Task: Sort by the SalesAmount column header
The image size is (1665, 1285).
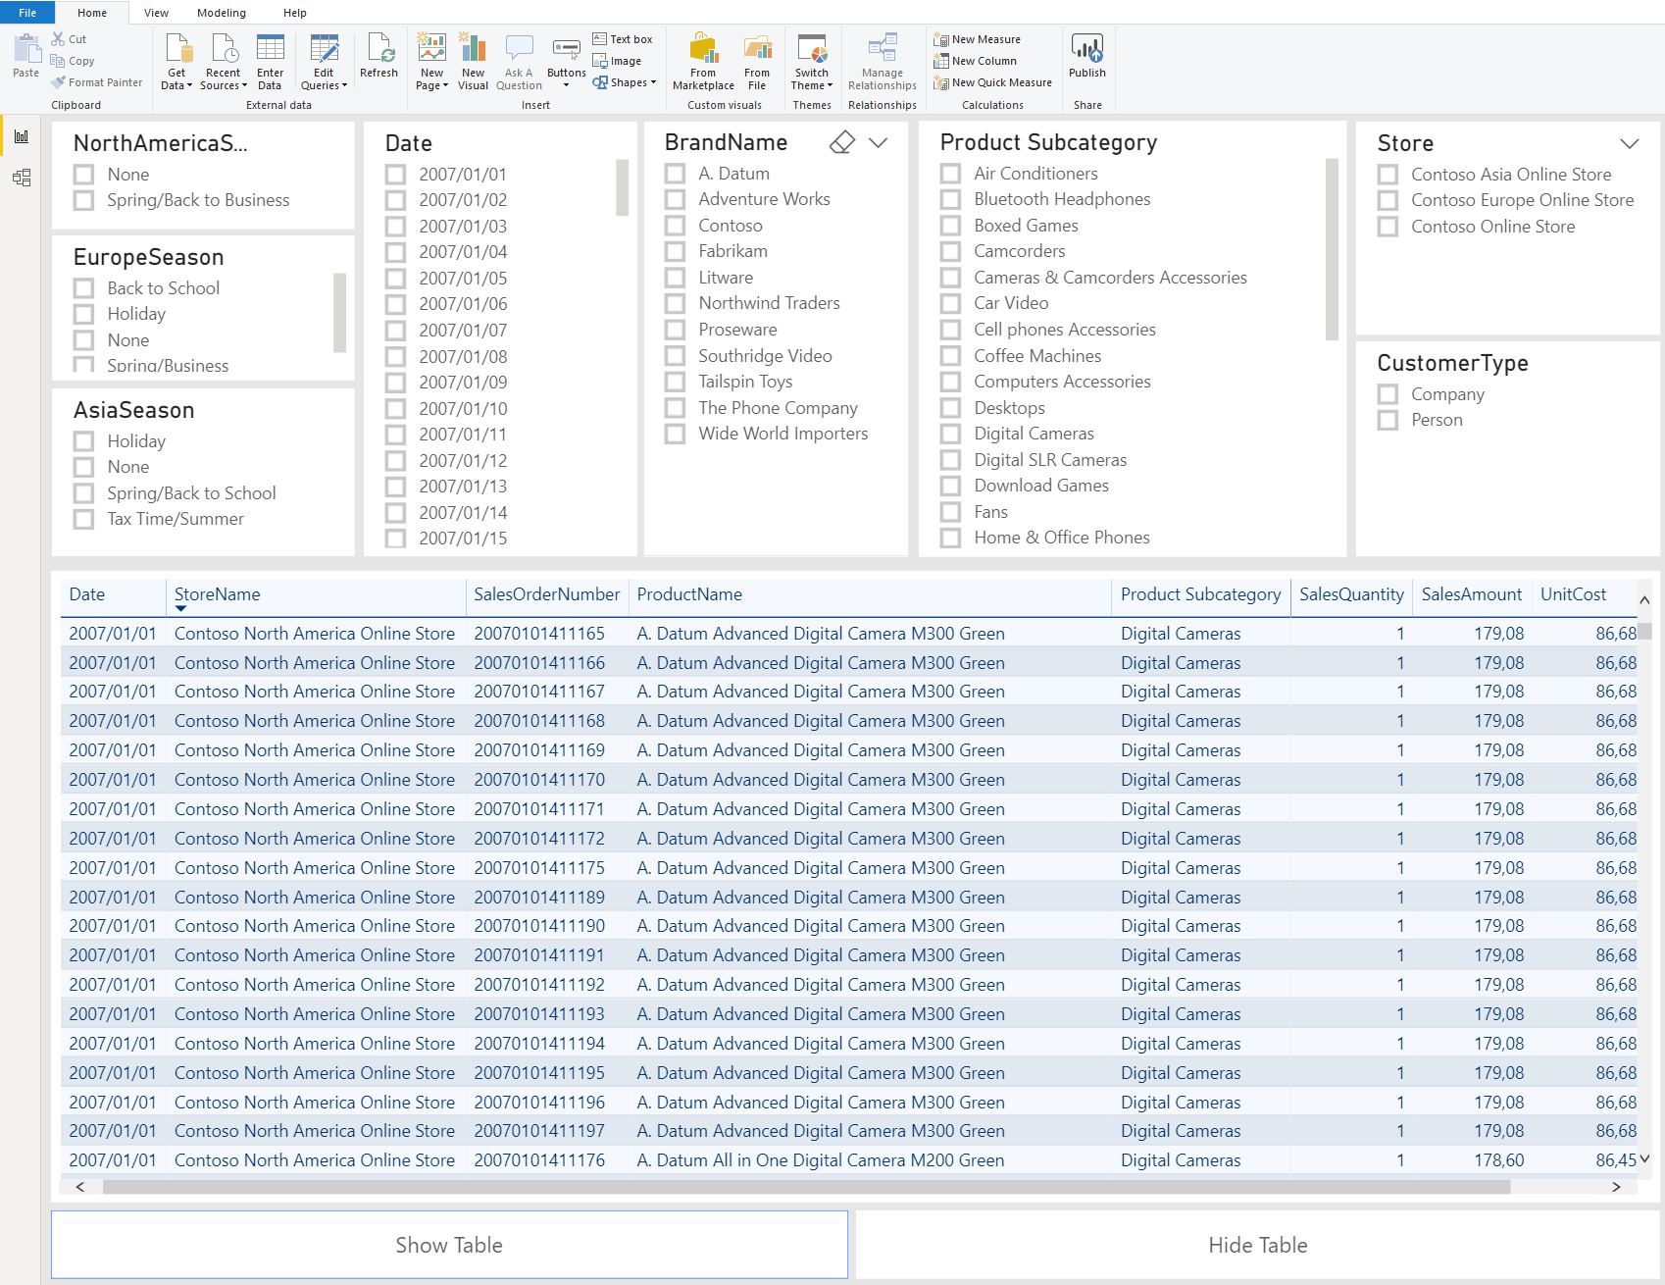Action: (1472, 594)
